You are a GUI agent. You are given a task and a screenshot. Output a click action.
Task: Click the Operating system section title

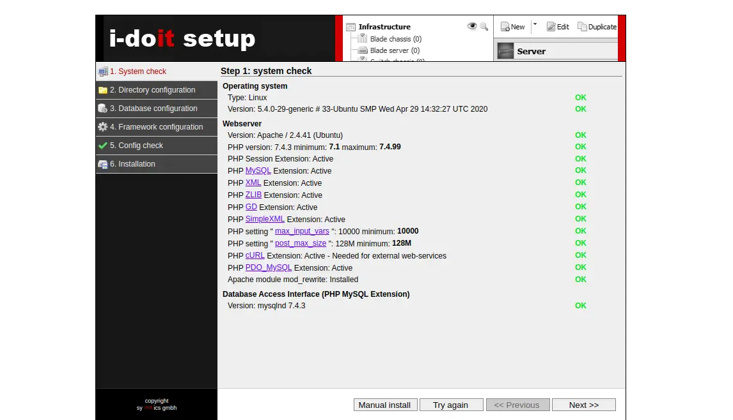tap(255, 86)
